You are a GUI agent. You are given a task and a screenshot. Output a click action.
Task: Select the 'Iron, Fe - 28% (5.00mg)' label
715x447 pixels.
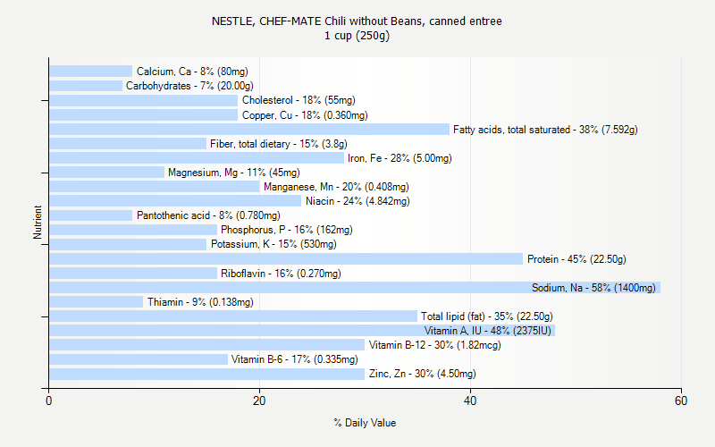point(400,158)
